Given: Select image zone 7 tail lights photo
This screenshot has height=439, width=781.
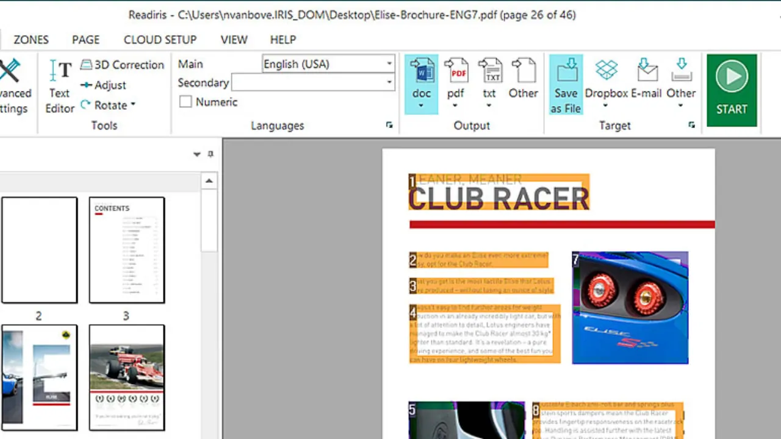Looking at the screenshot, I should [x=630, y=308].
